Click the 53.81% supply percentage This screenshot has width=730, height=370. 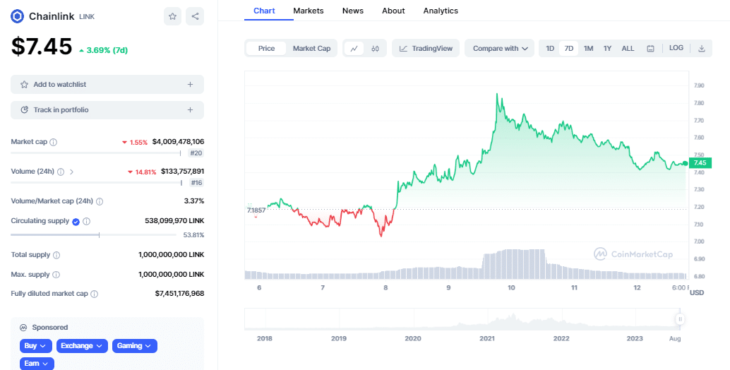193,235
